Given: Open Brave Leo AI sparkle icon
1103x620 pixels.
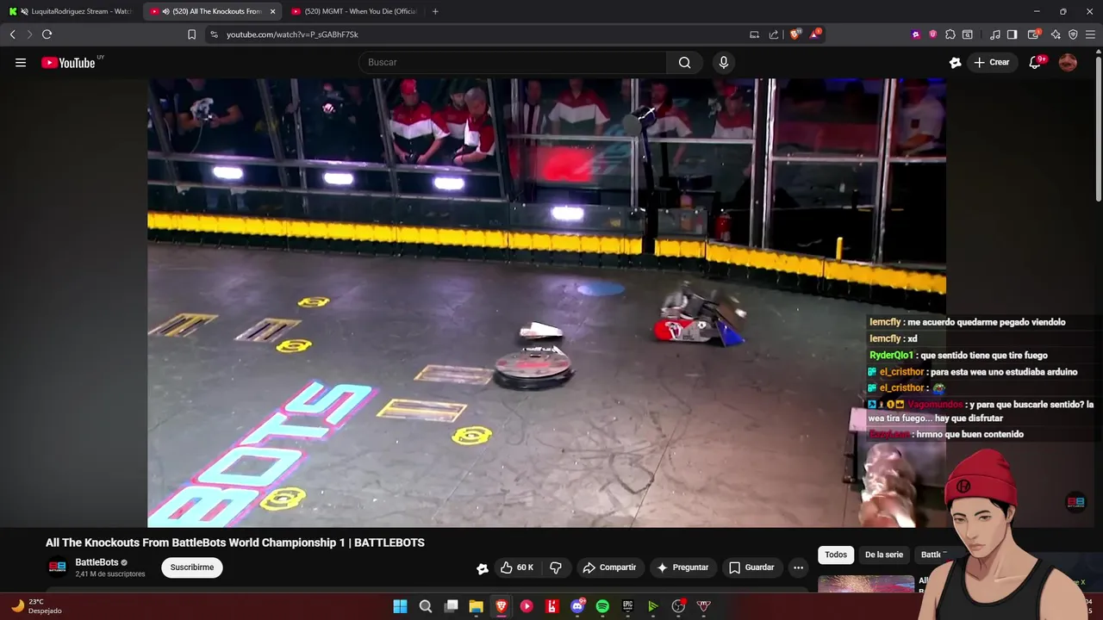Looking at the screenshot, I should [x=1056, y=34].
